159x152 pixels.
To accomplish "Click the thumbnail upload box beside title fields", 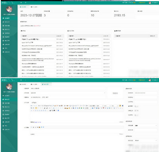I will coord(115,93).
